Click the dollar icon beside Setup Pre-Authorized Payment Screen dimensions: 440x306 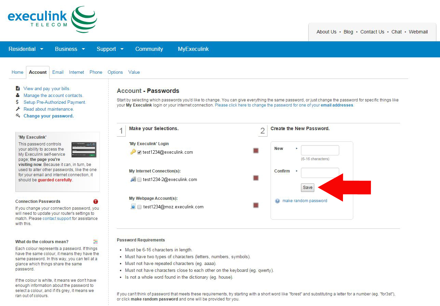[x=18, y=102]
